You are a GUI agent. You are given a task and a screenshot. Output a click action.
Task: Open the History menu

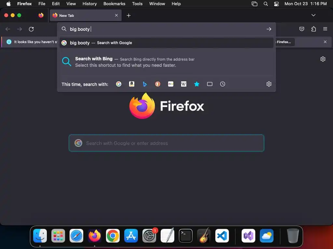coord(89,4)
